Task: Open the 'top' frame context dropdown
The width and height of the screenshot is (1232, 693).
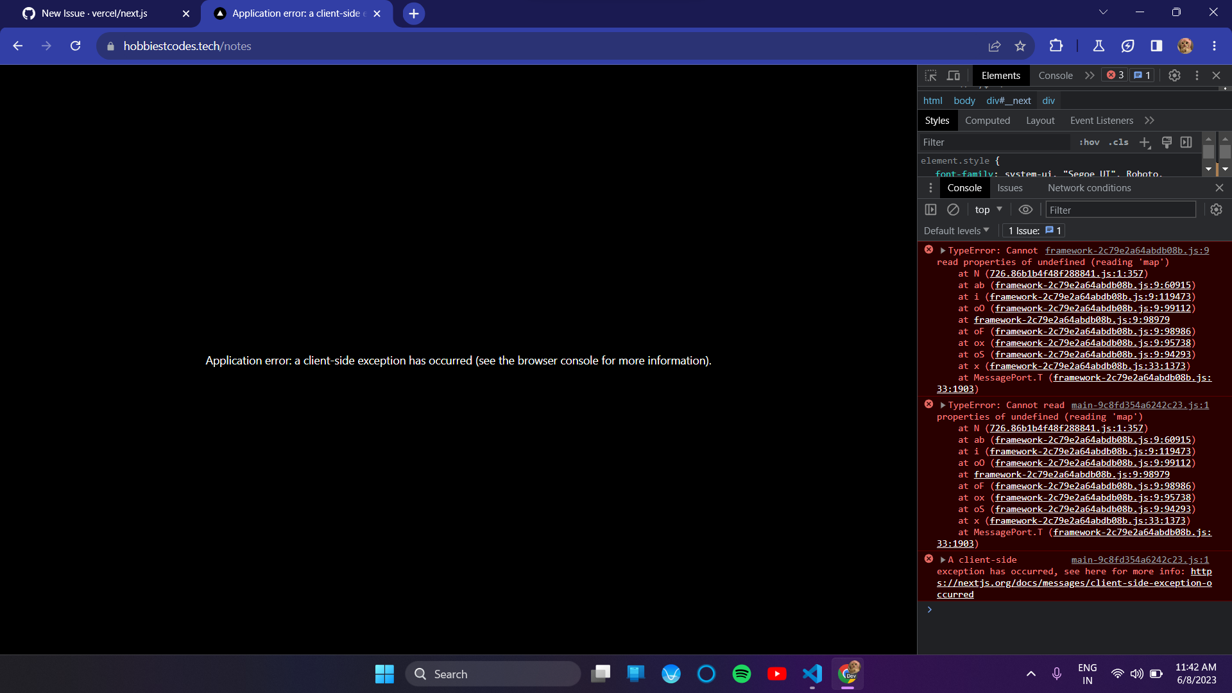Action: click(x=988, y=209)
